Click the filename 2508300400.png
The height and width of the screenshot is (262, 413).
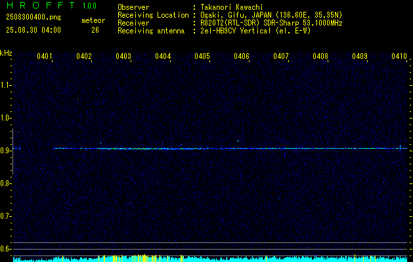33,18
